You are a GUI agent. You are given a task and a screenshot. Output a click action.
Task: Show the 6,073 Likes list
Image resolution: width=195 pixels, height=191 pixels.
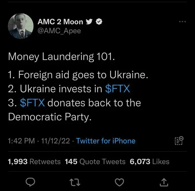point(149,162)
